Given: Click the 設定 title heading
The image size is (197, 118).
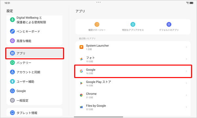Looking at the screenshot, I should click(10, 11).
